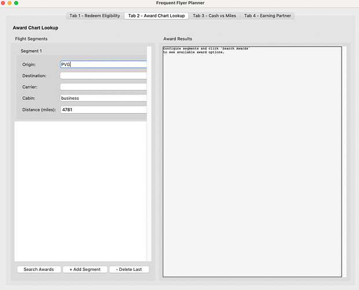Click the Award Results vertical scrollbar
The image size is (359, 290).
[x=345, y=162]
